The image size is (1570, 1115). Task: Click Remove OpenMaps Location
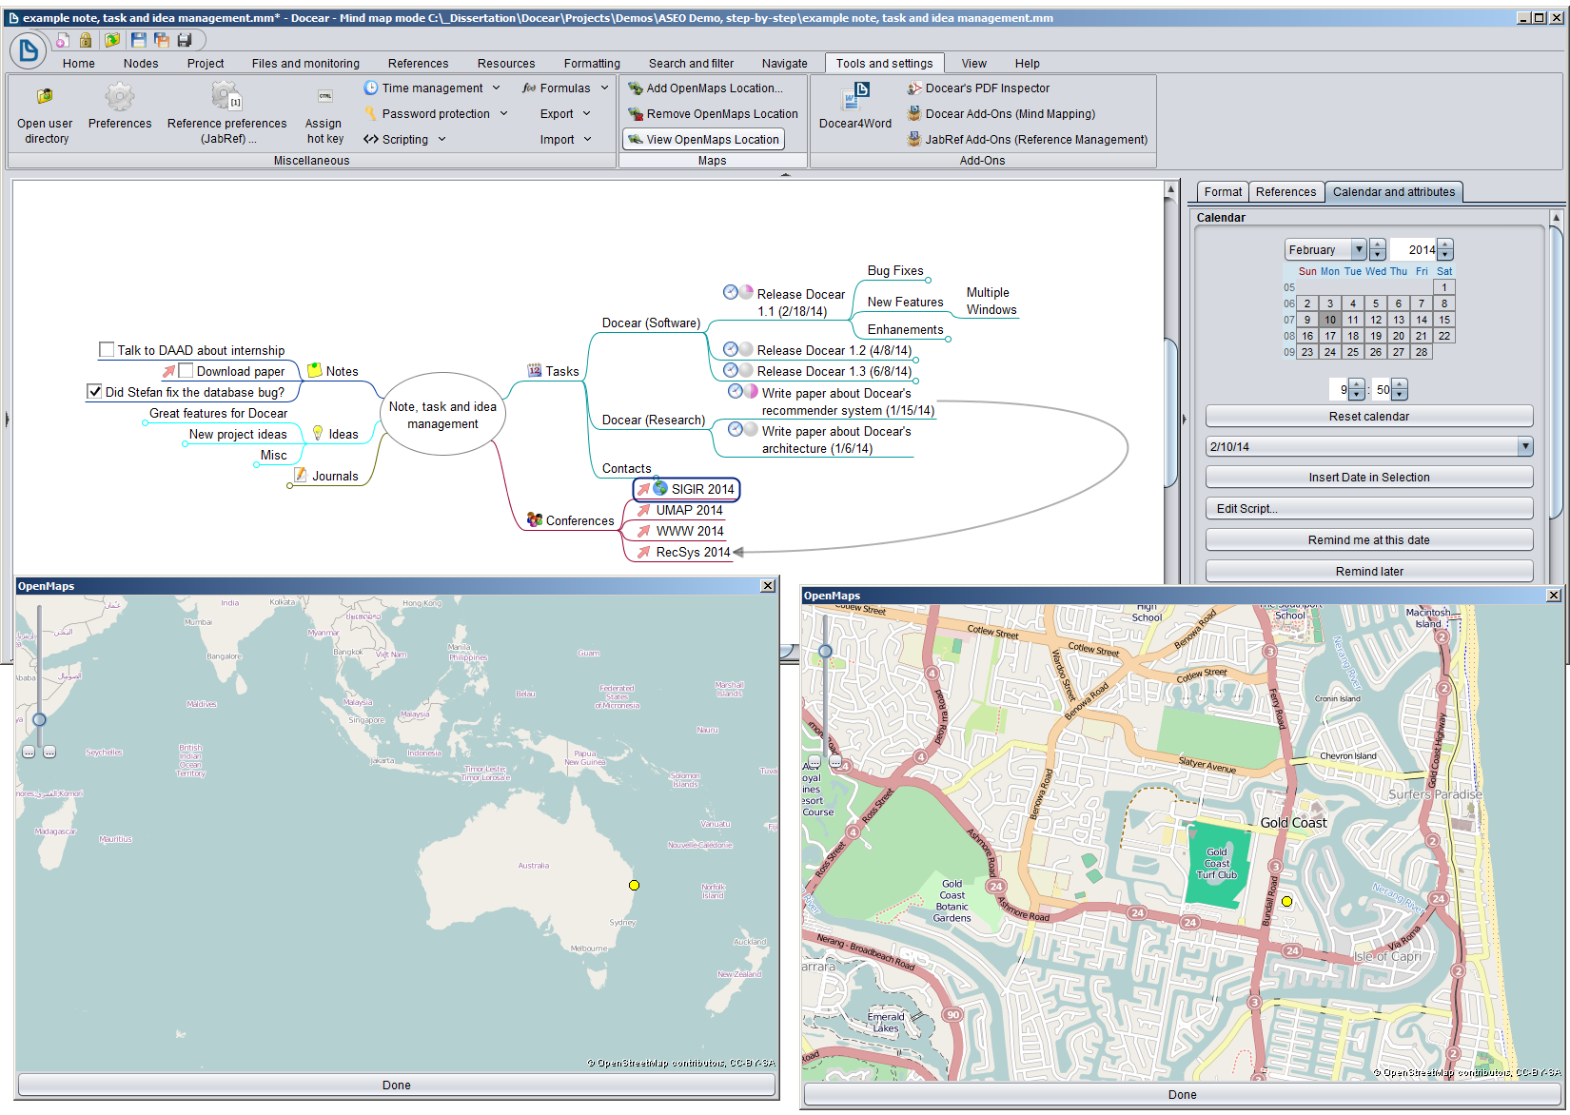[x=713, y=114]
